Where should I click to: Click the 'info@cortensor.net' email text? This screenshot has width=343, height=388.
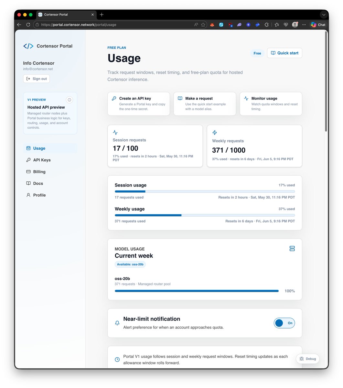pos(38,69)
